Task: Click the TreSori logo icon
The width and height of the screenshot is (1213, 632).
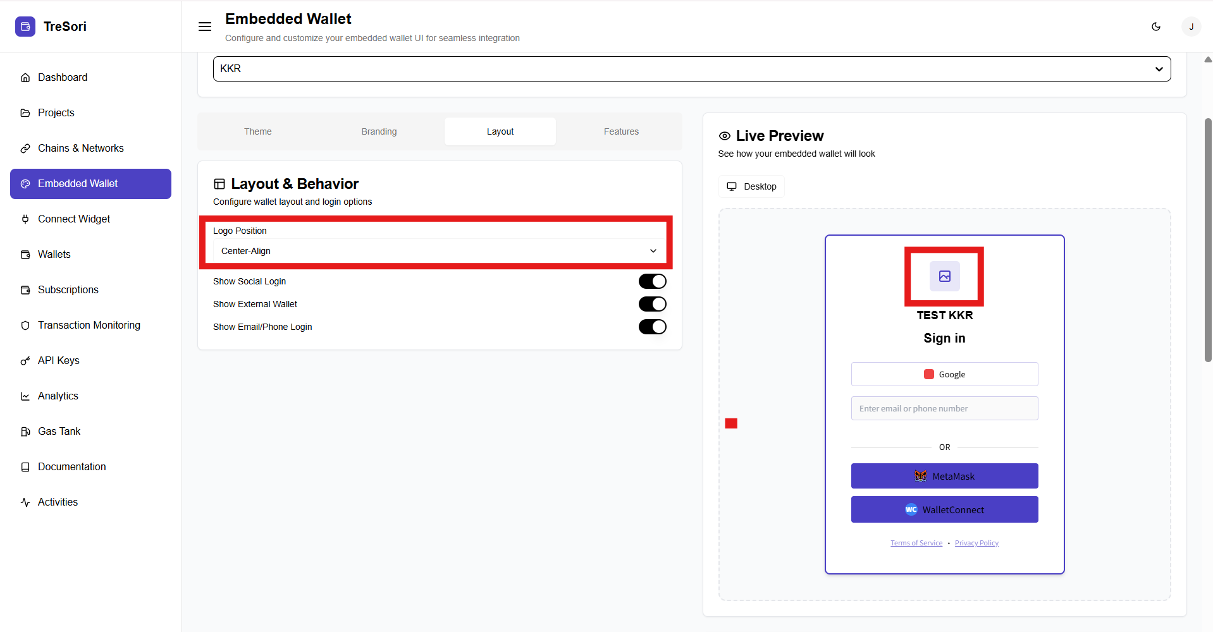Action: 25,27
